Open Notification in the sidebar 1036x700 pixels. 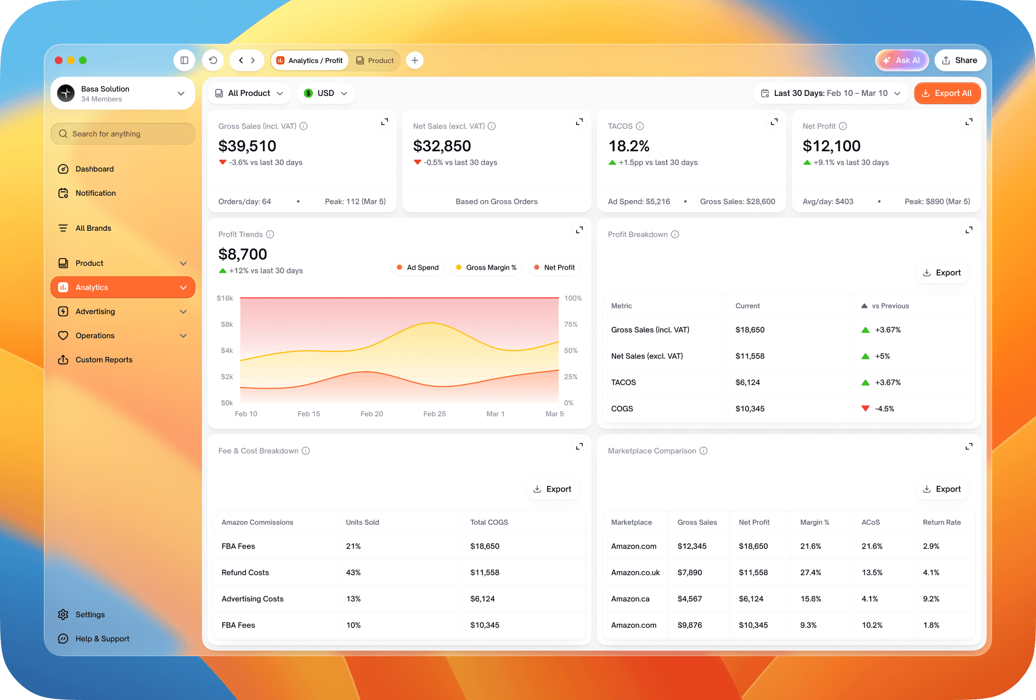tap(123, 193)
